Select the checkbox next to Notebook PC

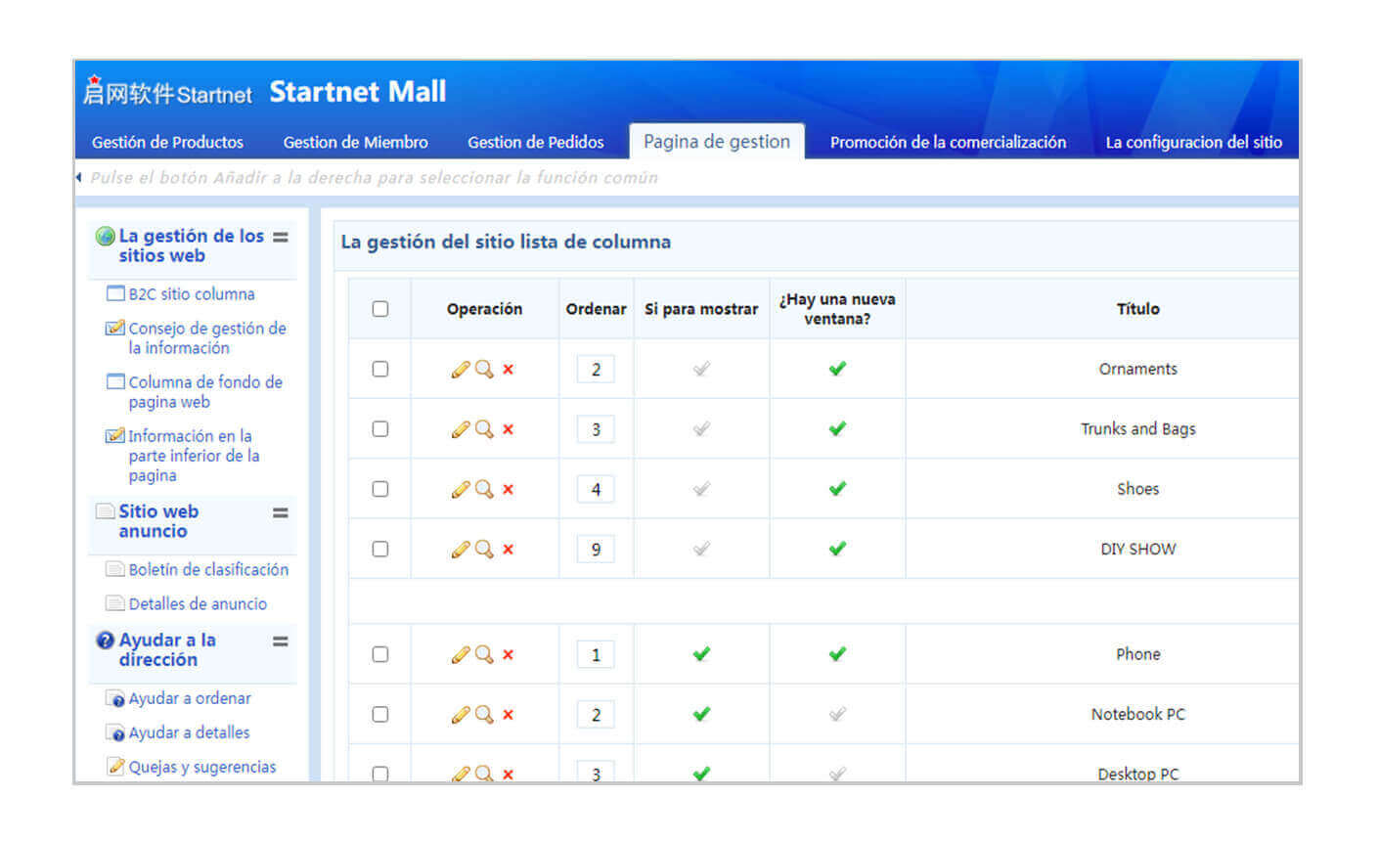click(380, 715)
